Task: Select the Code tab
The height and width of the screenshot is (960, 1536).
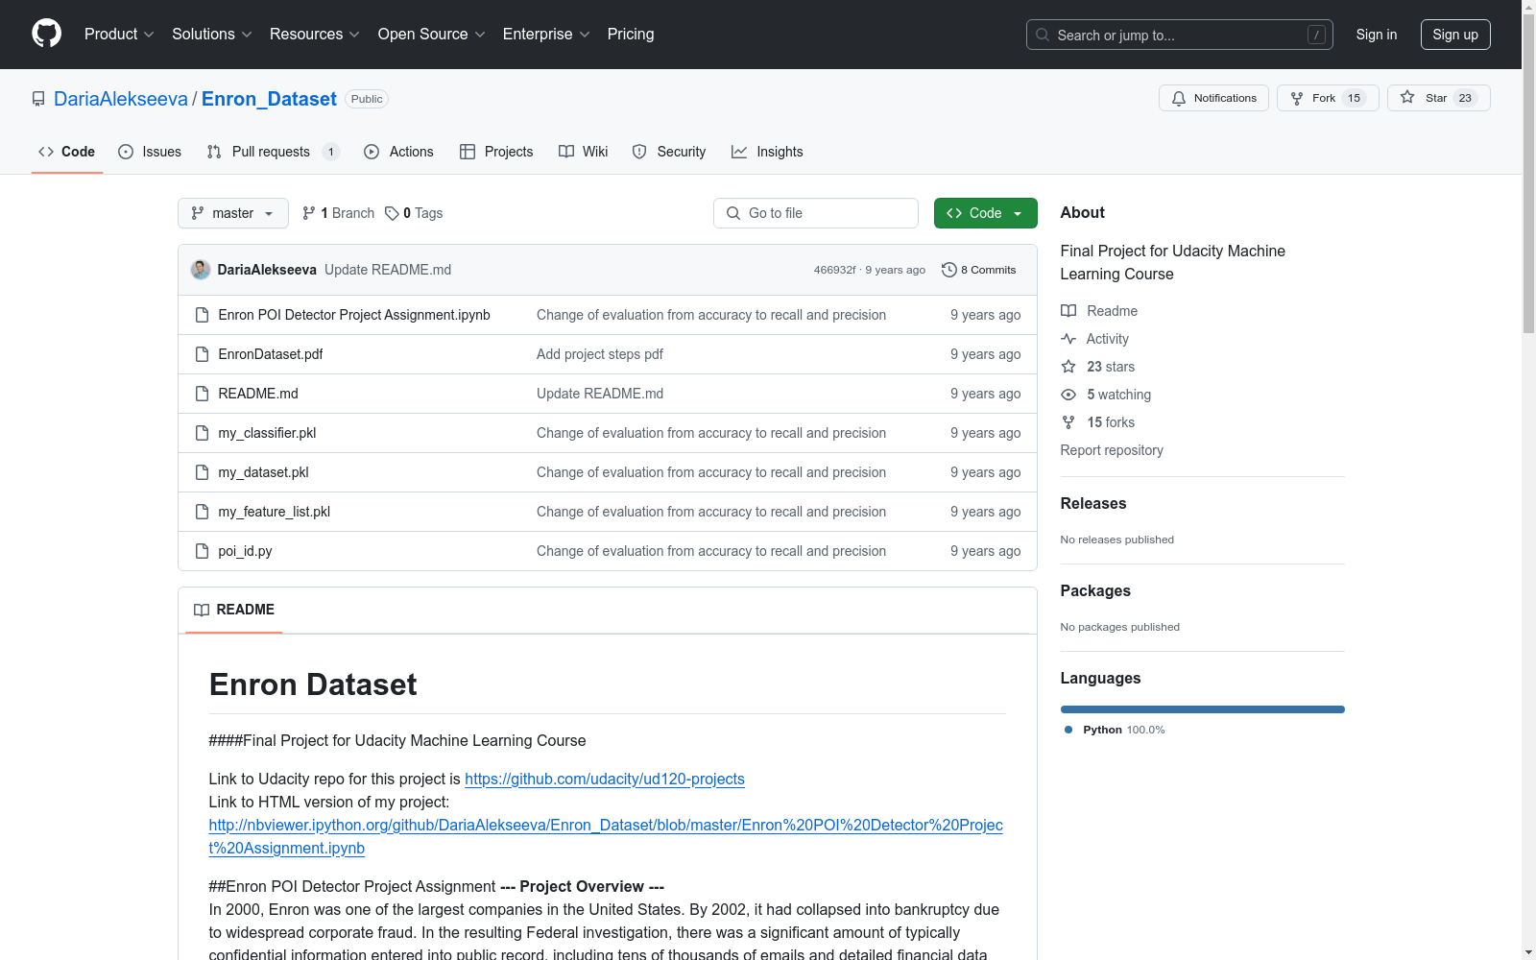Action: [x=67, y=152]
